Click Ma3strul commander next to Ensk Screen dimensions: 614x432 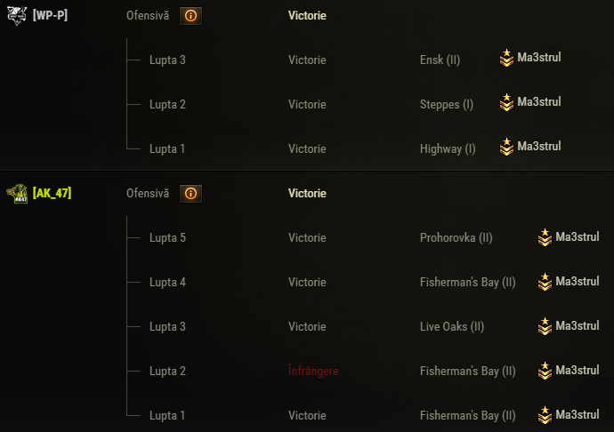tap(539, 58)
